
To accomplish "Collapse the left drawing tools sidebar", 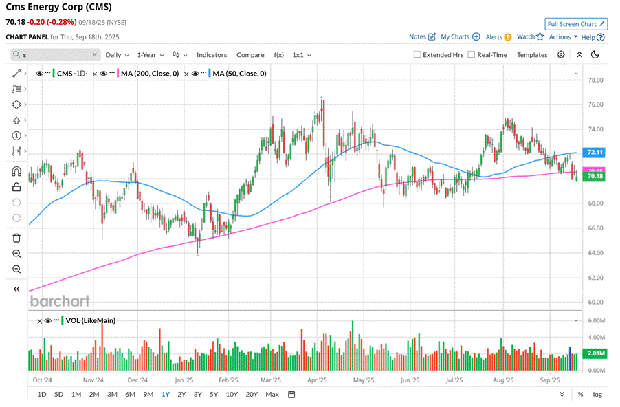I will (x=16, y=289).
